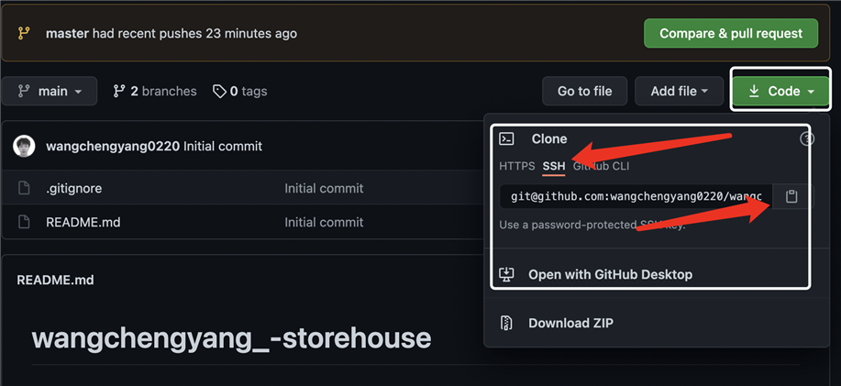Copy the SSH clone URL to clipboard

pos(791,197)
